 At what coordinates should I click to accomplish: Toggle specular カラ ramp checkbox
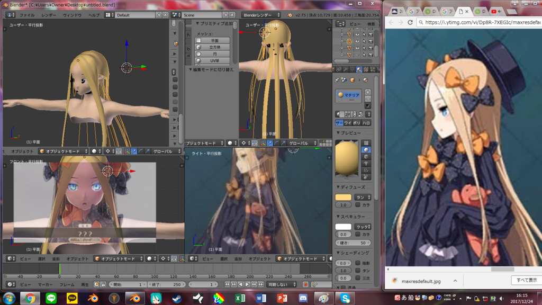tap(358, 234)
